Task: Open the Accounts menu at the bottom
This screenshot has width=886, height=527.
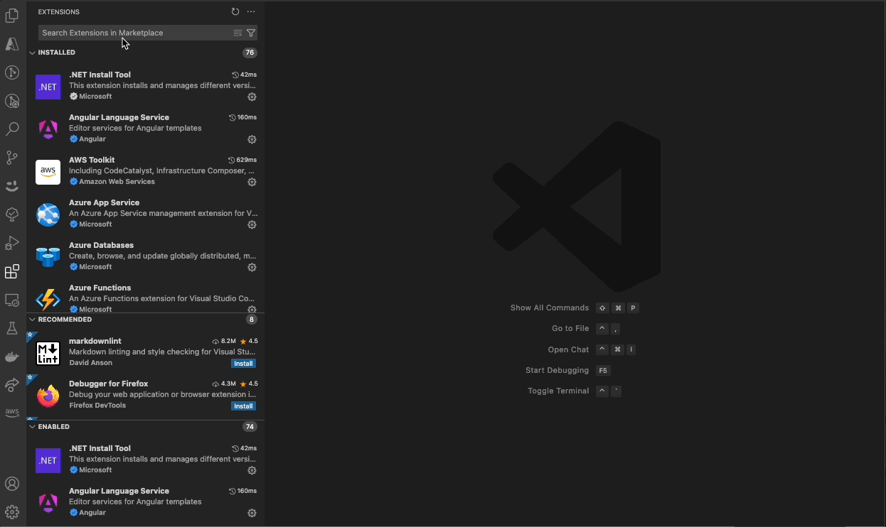Action: click(x=11, y=484)
